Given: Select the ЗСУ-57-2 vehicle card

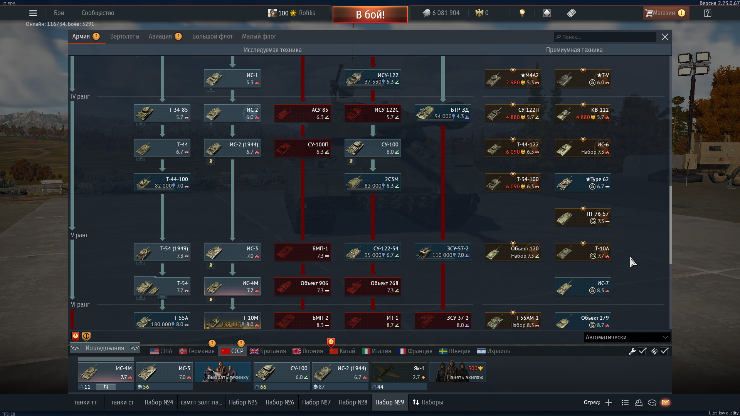Looking at the screenshot, I should click(443, 252).
